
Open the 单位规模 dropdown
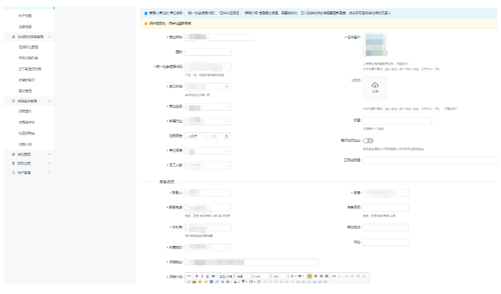pyautogui.click(x=208, y=151)
